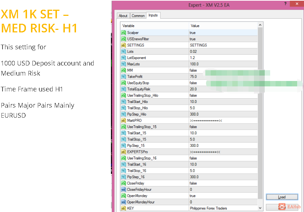Image resolution: width=304 pixels, height=212 pixels.
Task: Click the scrollbar down arrow
Action: (x=260, y=208)
